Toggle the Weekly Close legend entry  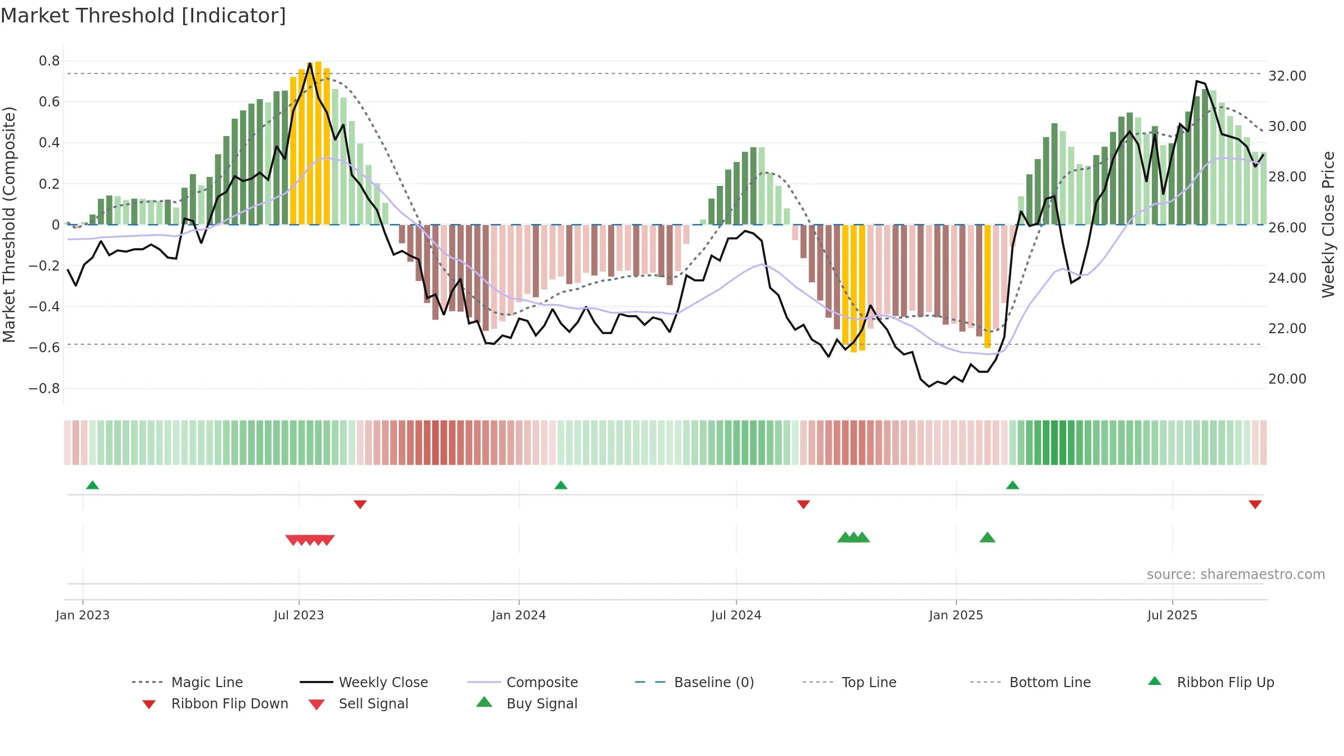click(x=364, y=682)
